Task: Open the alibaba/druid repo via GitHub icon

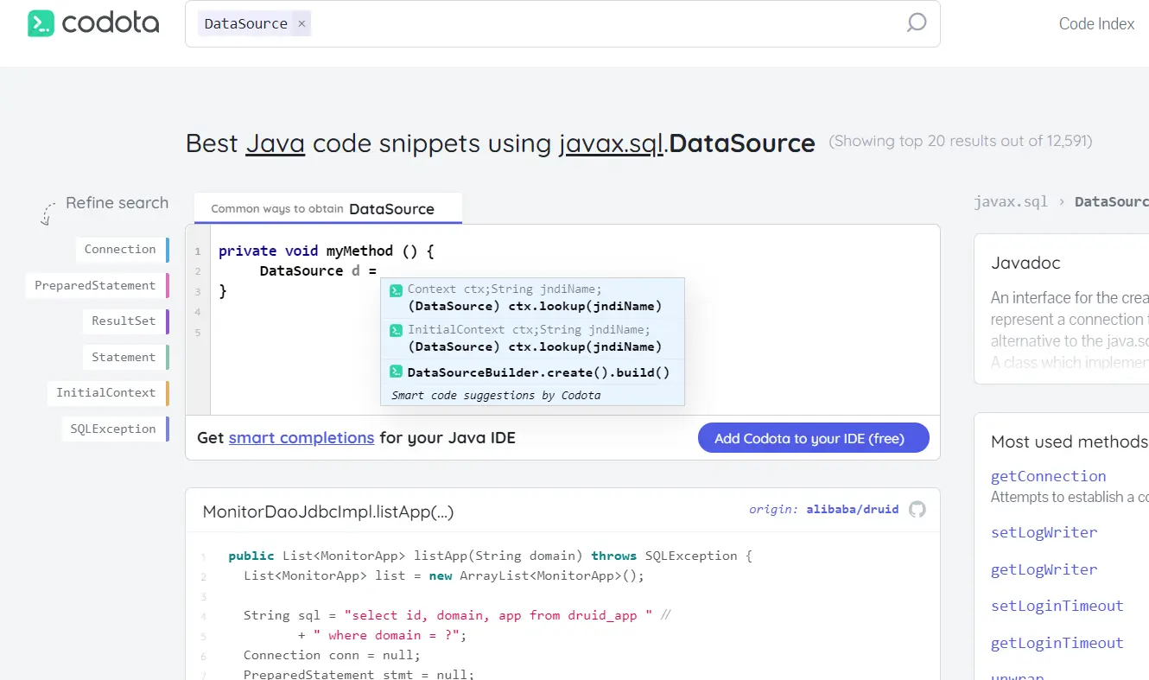Action: click(x=917, y=509)
